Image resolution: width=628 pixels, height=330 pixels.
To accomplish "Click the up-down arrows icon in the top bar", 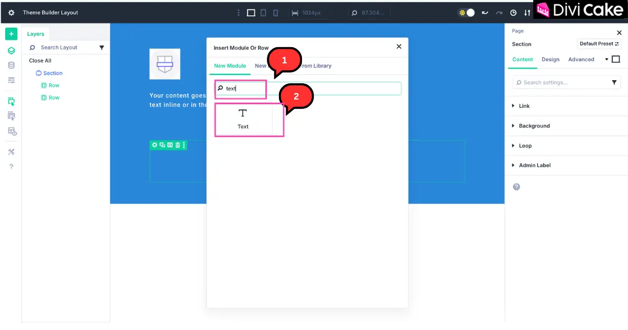I will click(x=527, y=13).
